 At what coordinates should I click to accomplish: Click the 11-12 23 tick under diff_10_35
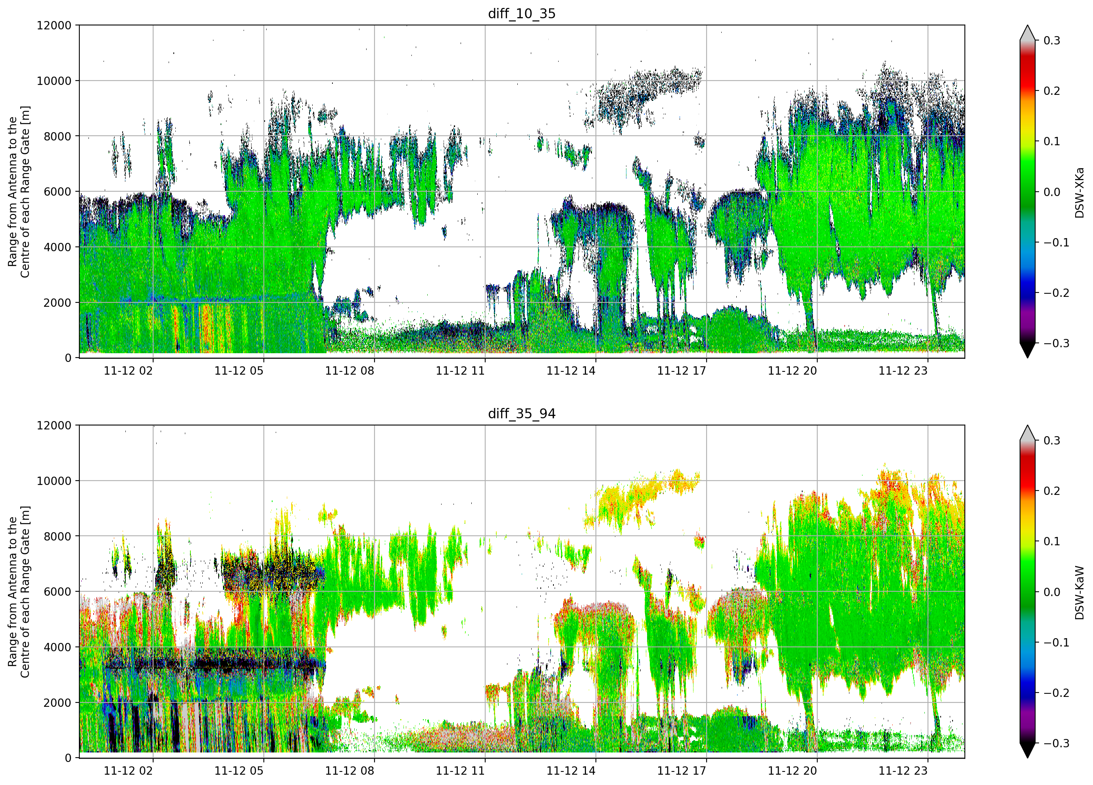click(x=903, y=371)
